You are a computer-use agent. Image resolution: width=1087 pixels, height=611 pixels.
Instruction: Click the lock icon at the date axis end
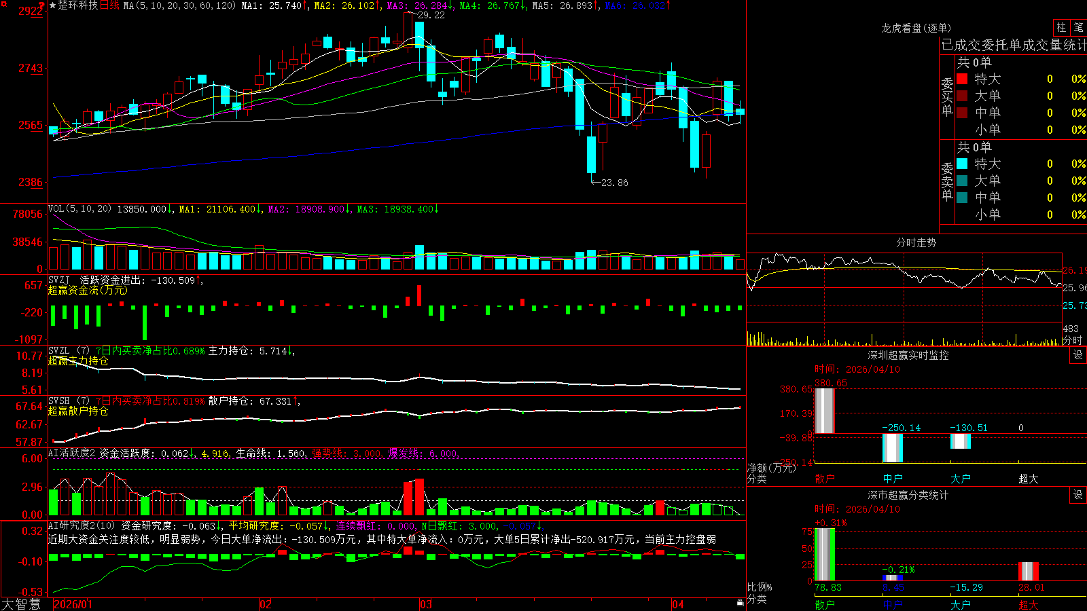click(740, 603)
